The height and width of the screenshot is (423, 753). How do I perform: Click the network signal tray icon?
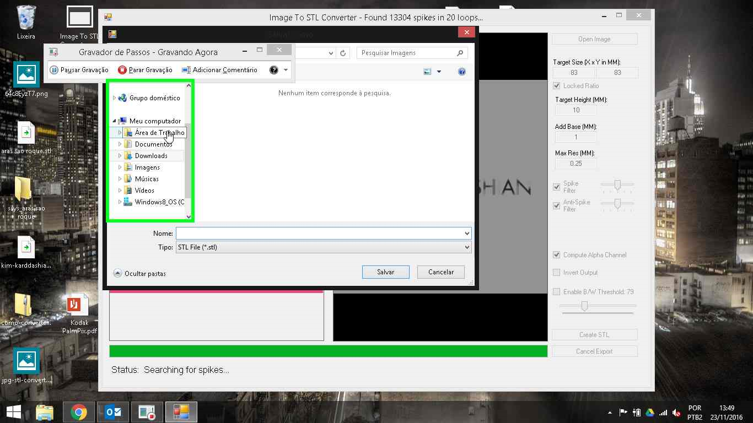663,413
